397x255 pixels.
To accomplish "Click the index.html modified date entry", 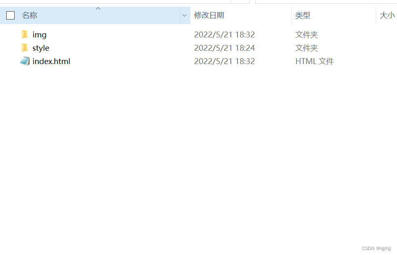I will (224, 61).
